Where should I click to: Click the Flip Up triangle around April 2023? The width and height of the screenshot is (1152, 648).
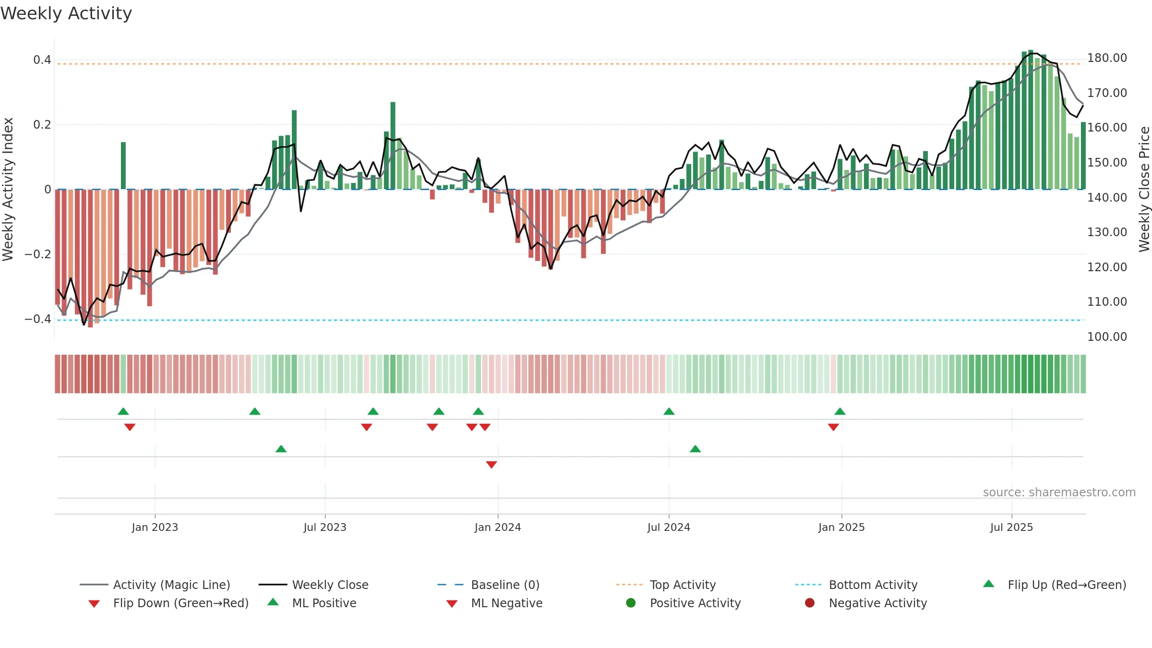(255, 411)
